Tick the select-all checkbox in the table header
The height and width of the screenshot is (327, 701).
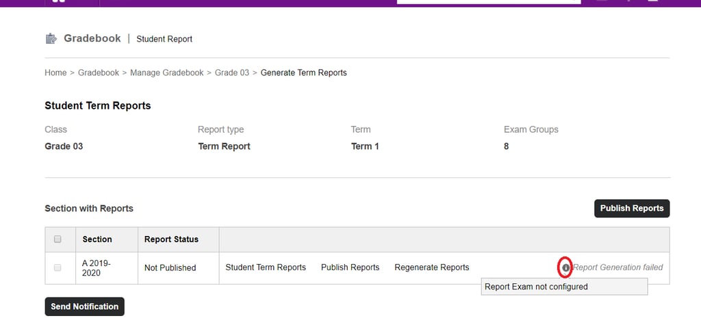pos(58,239)
